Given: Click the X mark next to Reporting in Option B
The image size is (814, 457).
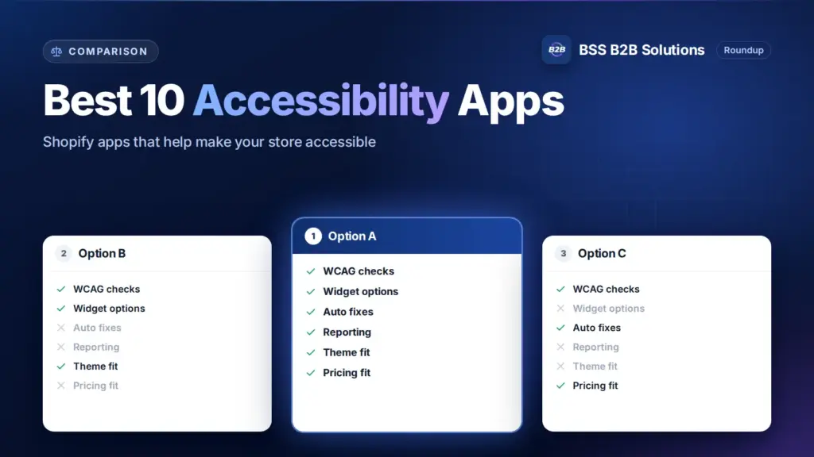Looking at the screenshot, I should tap(61, 348).
